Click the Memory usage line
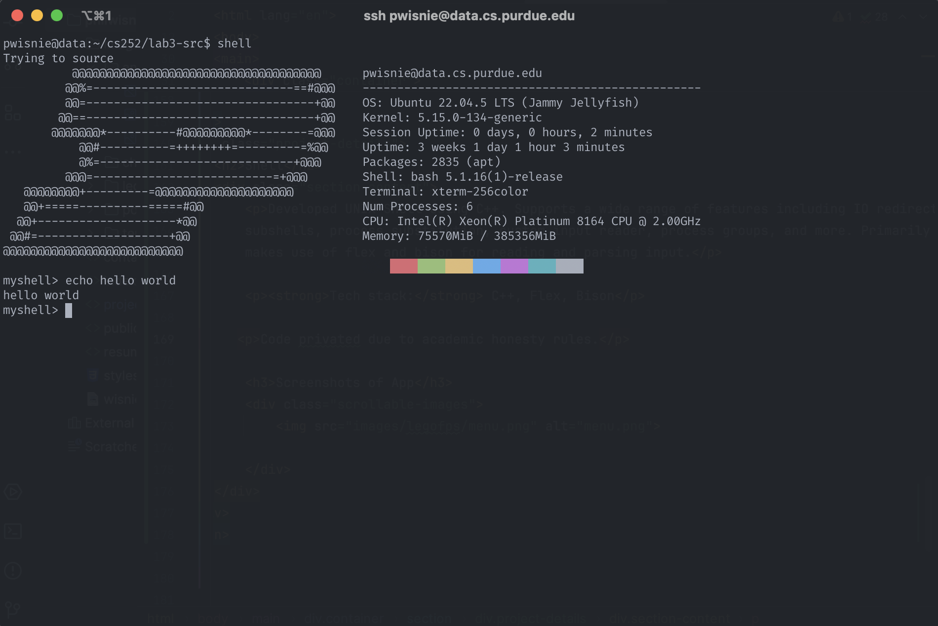This screenshot has height=626, width=938. tap(459, 236)
